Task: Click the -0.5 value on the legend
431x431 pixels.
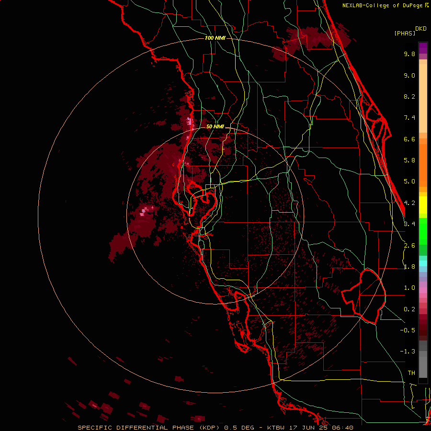Action: 408,330
